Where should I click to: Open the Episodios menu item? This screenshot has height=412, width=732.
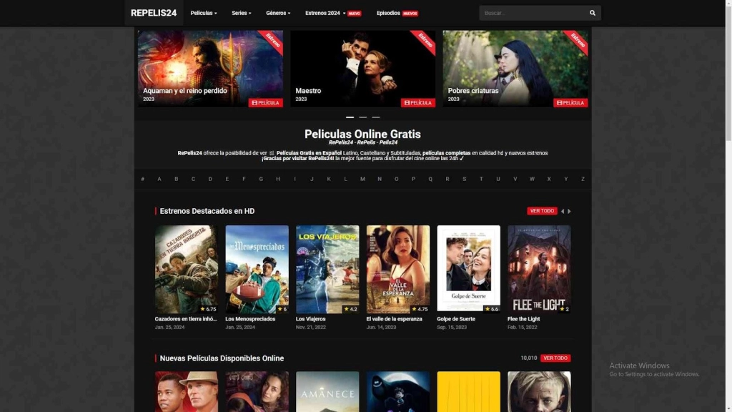[397, 13]
